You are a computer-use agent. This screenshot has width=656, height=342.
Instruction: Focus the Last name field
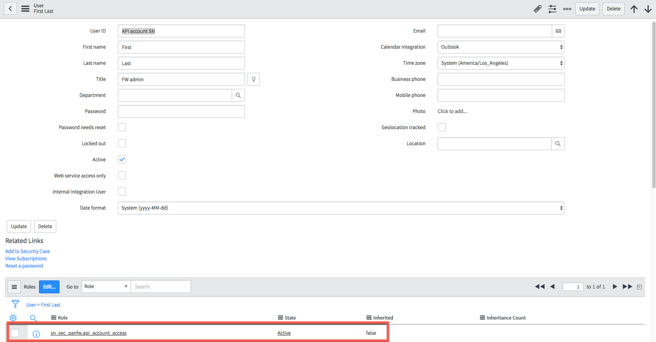[x=181, y=63]
